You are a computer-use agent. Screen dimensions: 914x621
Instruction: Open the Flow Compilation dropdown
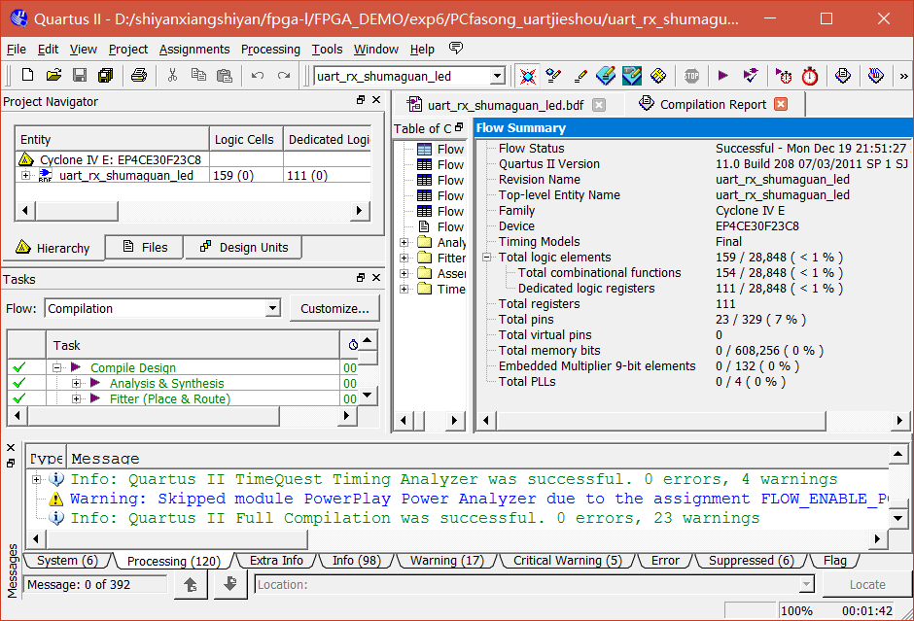273,308
